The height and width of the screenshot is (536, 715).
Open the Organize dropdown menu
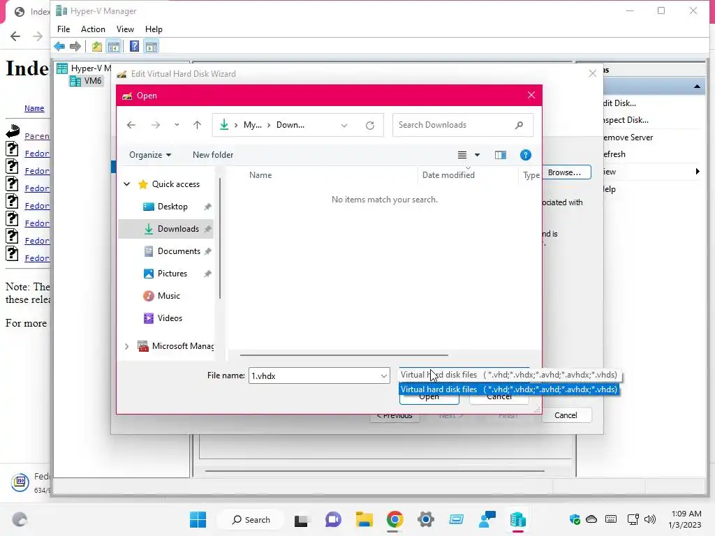click(x=150, y=155)
